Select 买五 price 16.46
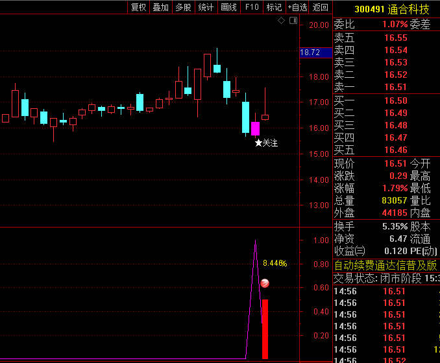The width and height of the screenshot is (440, 363). tap(396, 150)
